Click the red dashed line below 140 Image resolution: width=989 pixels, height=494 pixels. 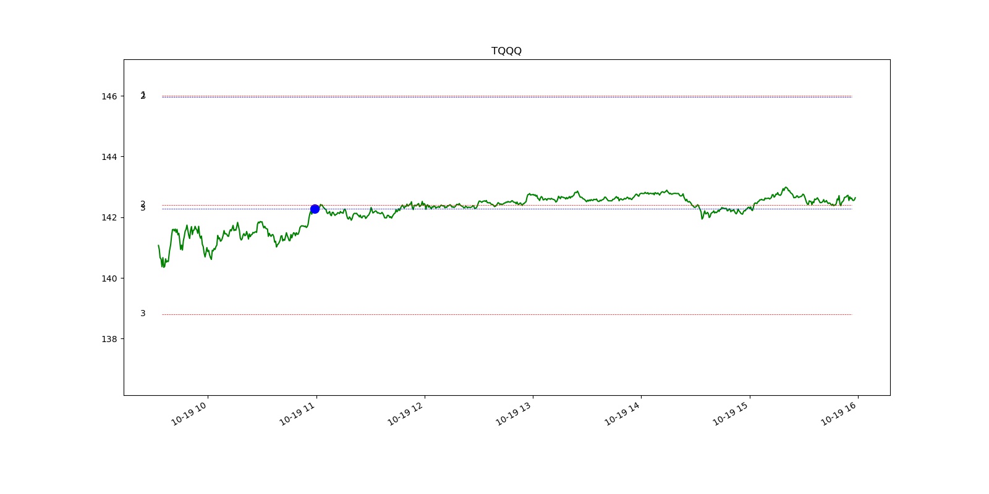[x=507, y=315]
